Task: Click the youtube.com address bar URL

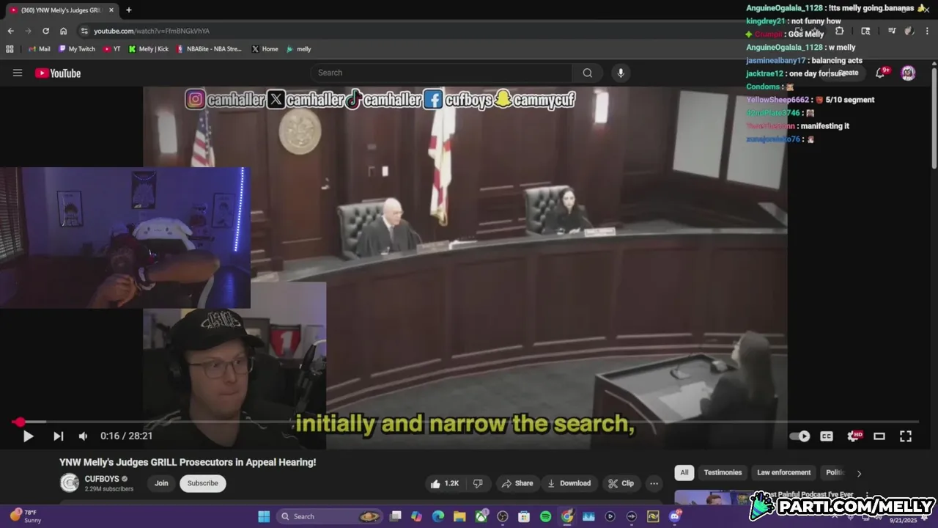Action: (152, 31)
